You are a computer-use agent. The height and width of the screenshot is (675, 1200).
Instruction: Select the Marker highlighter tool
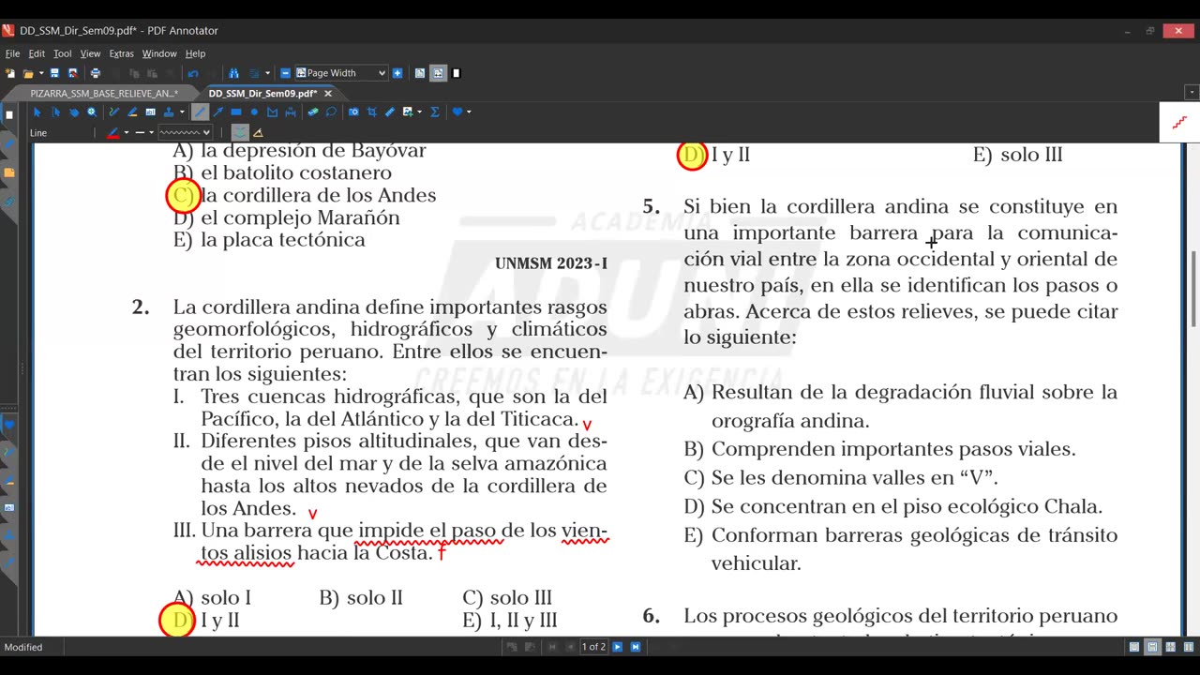[132, 112]
